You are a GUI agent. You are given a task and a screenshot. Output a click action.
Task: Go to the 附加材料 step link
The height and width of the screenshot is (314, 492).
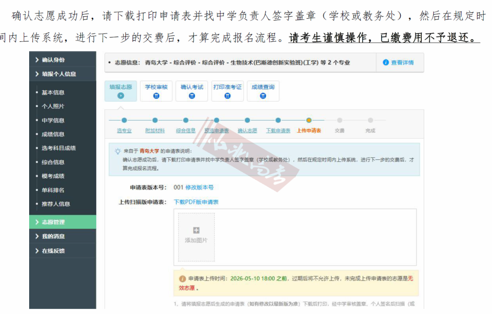155,130
